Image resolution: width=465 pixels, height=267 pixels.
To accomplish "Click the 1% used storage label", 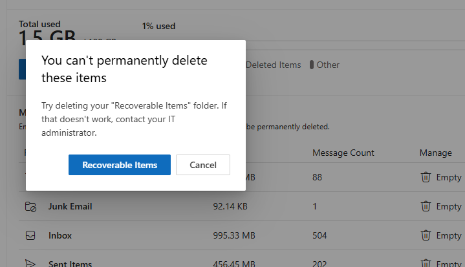I will pos(158,27).
